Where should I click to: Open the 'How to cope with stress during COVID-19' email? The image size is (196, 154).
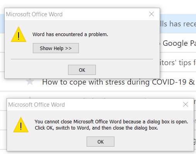[x=118, y=82]
